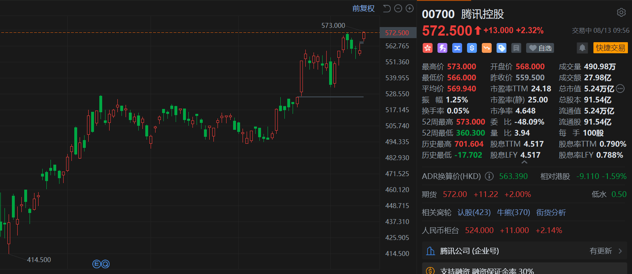Viewport: 632px width, 274px height.
Task: Toggle 自选 watchlist heart button
Action: pyautogui.click(x=540, y=48)
